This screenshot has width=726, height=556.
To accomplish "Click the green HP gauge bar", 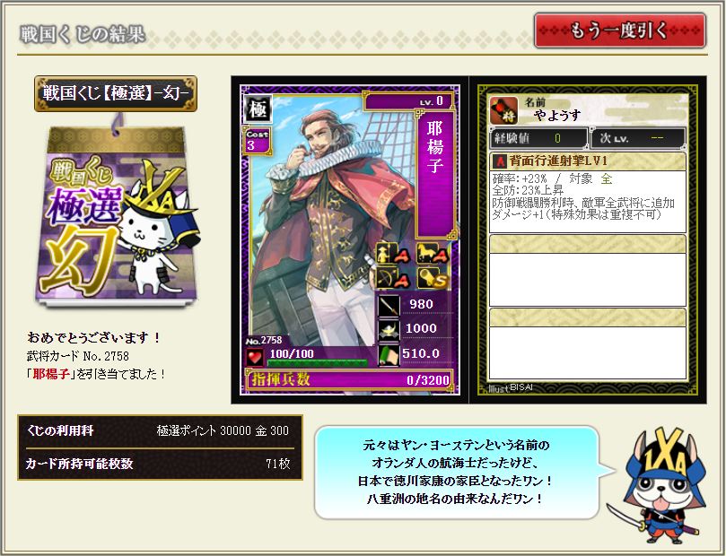I will point(318,362).
